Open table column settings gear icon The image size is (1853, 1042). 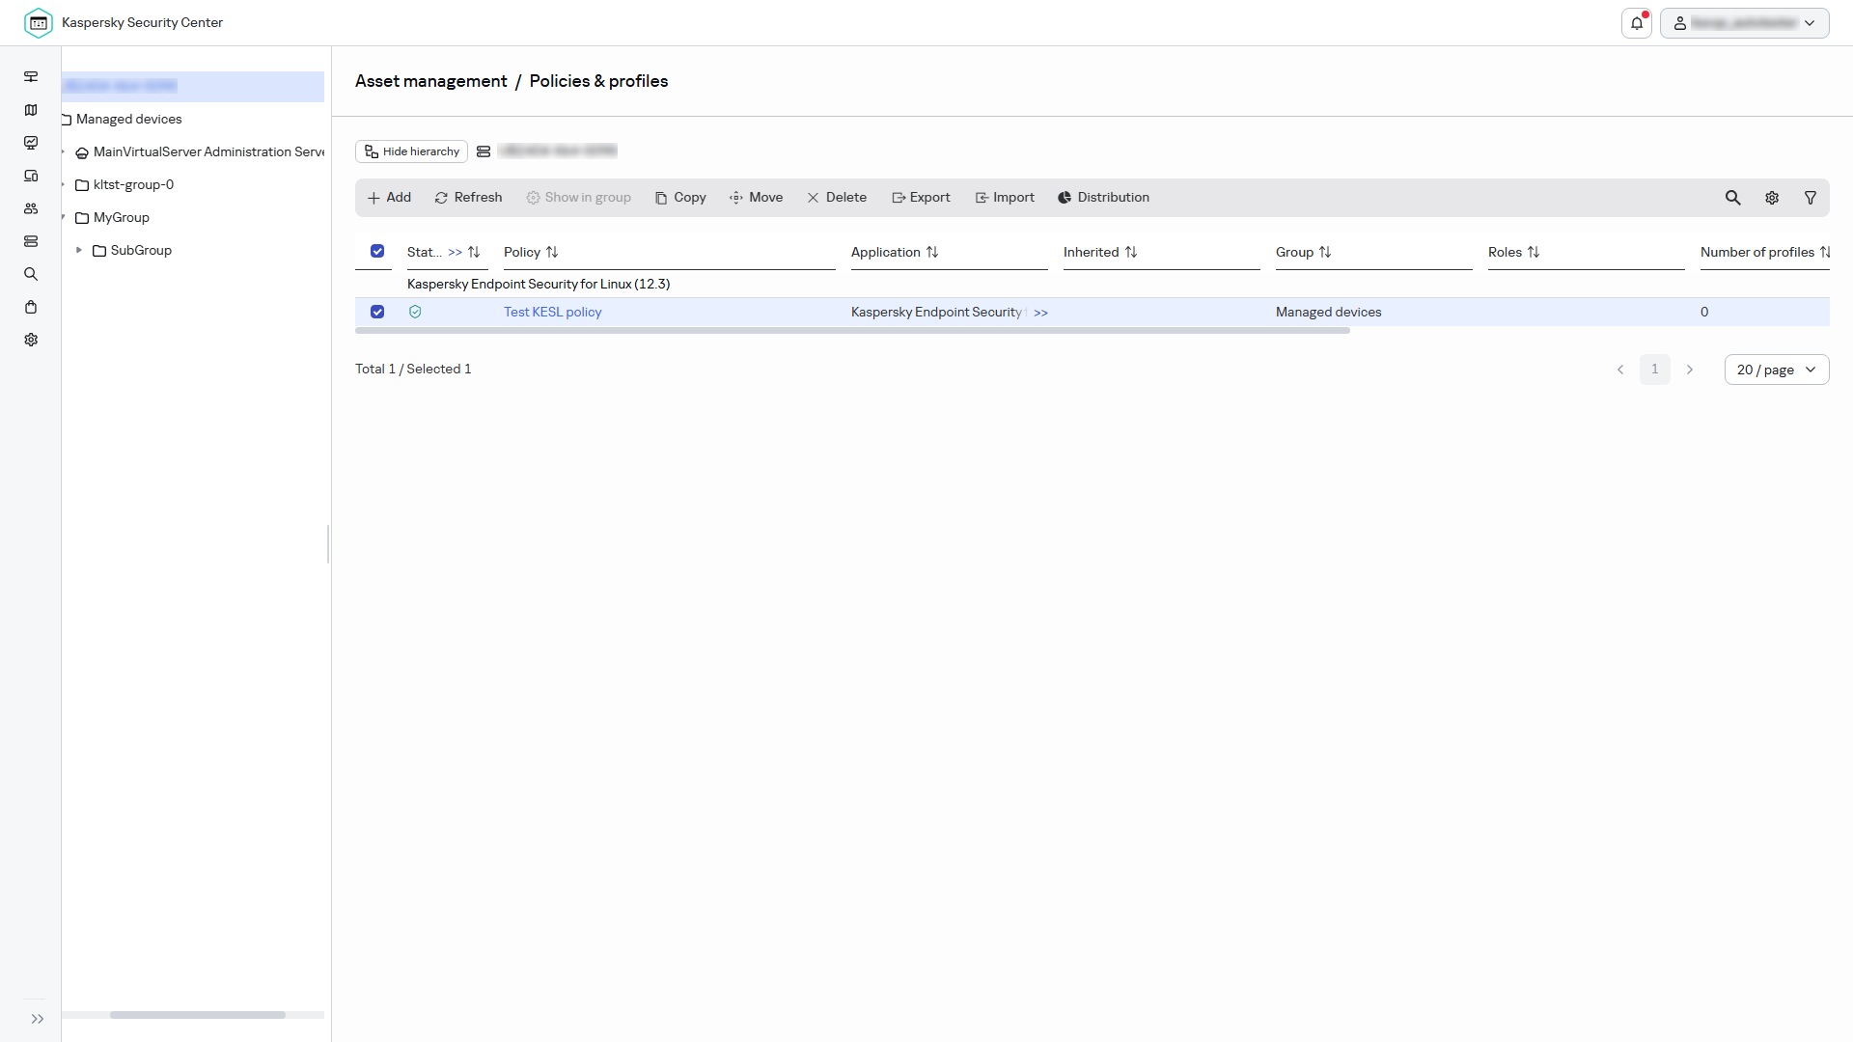click(1772, 198)
